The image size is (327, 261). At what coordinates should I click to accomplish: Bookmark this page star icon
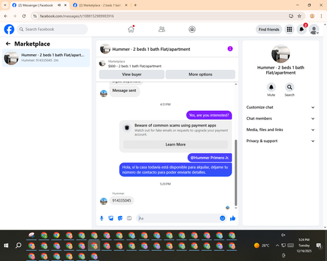[x=300, y=16]
